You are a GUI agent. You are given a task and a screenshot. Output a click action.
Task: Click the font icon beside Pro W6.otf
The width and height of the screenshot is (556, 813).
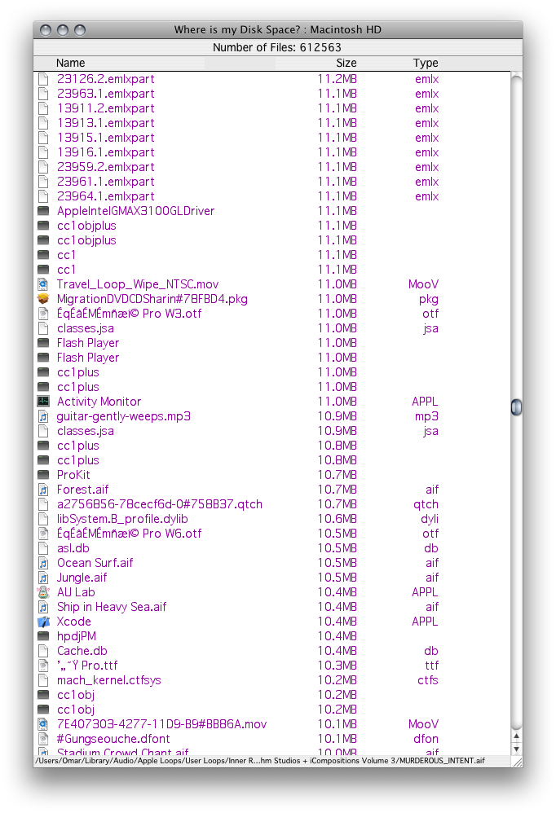coord(43,534)
